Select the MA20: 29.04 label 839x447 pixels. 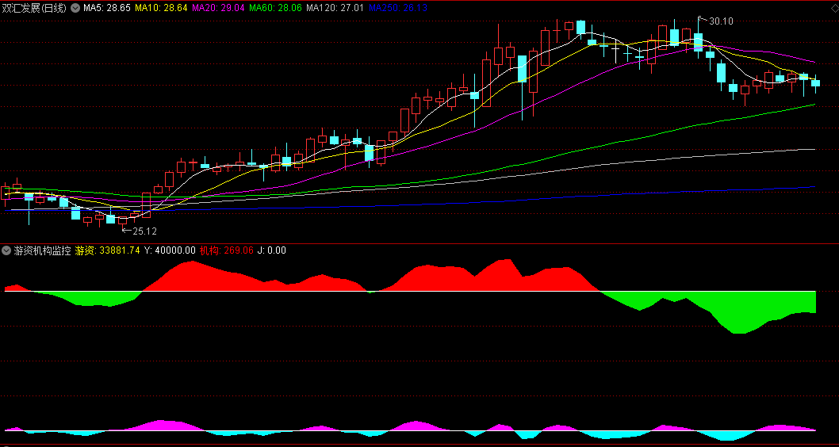tap(218, 8)
